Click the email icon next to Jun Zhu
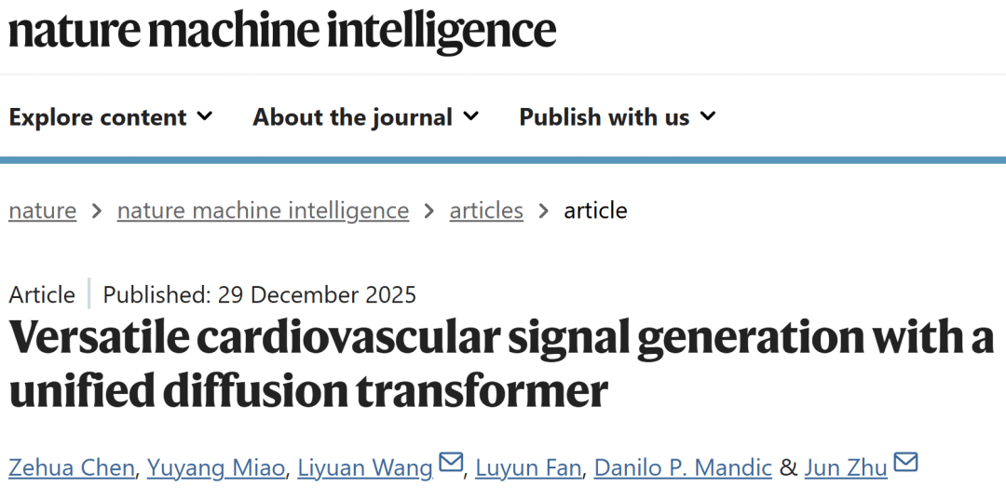This screenshot has height=502, width=1006. [x=905, y=463]
